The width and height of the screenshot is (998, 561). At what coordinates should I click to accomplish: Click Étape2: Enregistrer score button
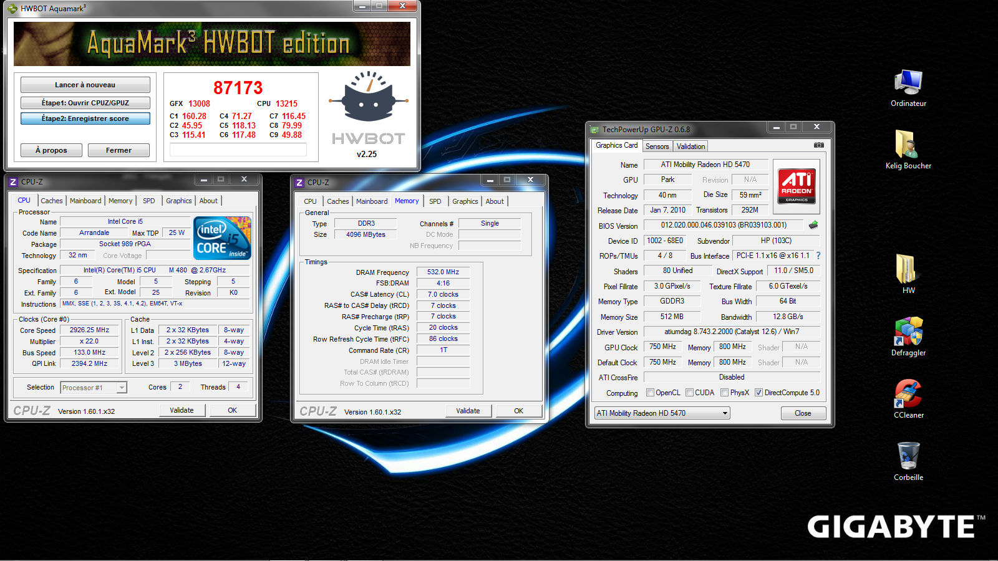coord(85,118)
